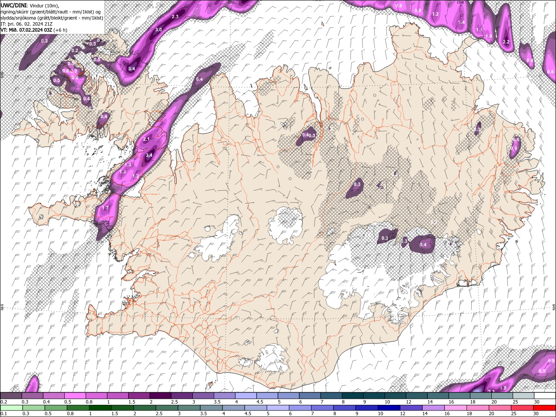The image size is (556, 417).
Task: Click the purple 1.5 swatch in upper legend
Action: [x=139, y=396]
